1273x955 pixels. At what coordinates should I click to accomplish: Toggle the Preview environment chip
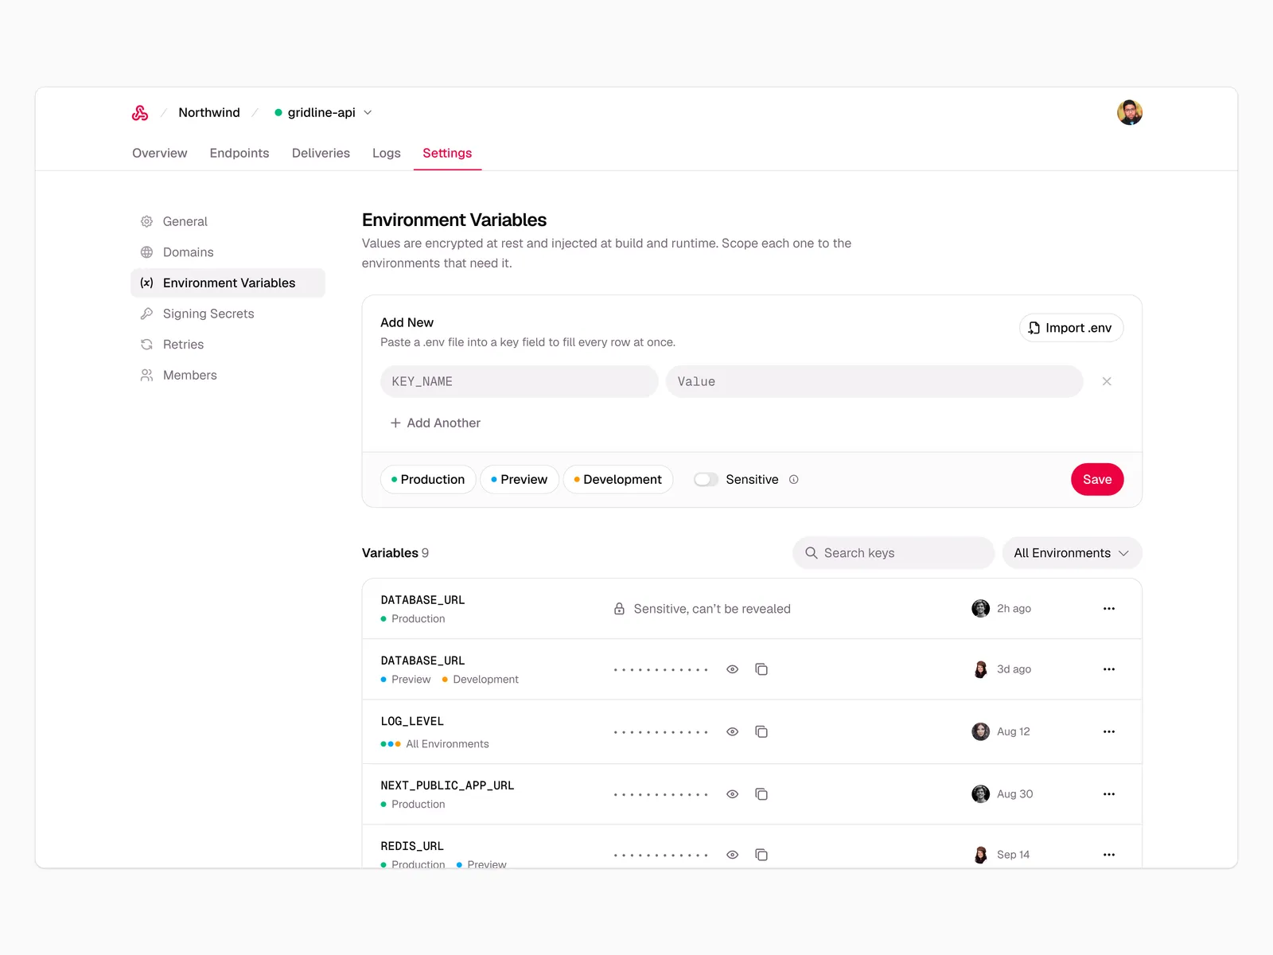pyautogui.click(x=520, y=480)
